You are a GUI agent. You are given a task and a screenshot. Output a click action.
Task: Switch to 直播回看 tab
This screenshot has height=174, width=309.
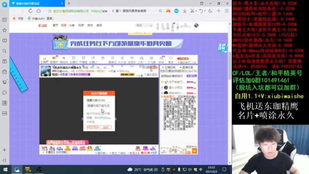click(187, 67)
